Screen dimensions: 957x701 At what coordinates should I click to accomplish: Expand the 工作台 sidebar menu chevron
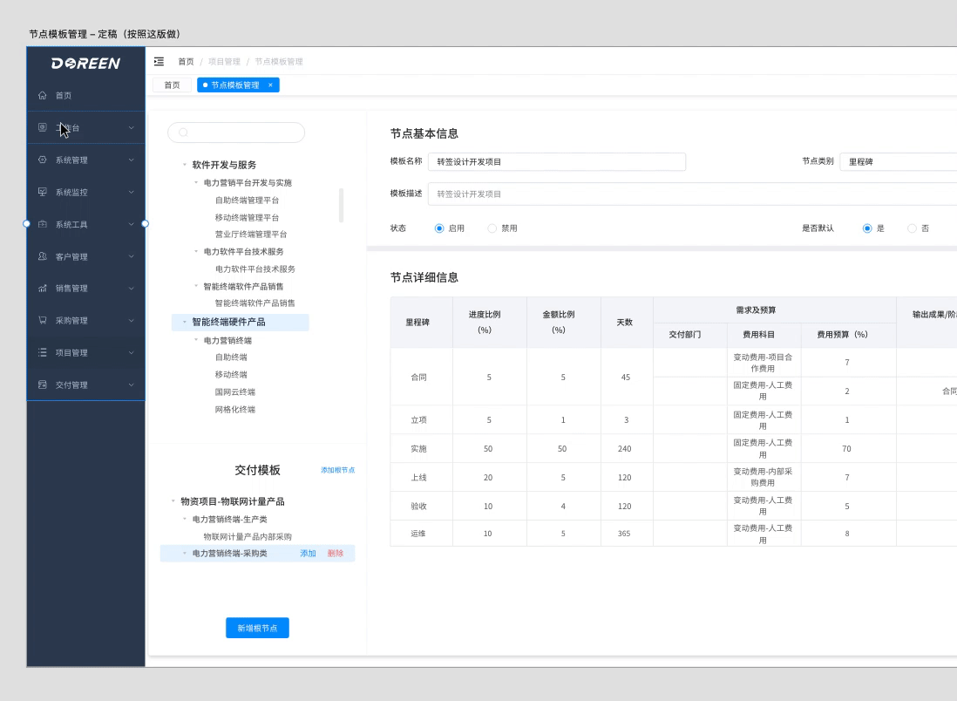[132, 127]
